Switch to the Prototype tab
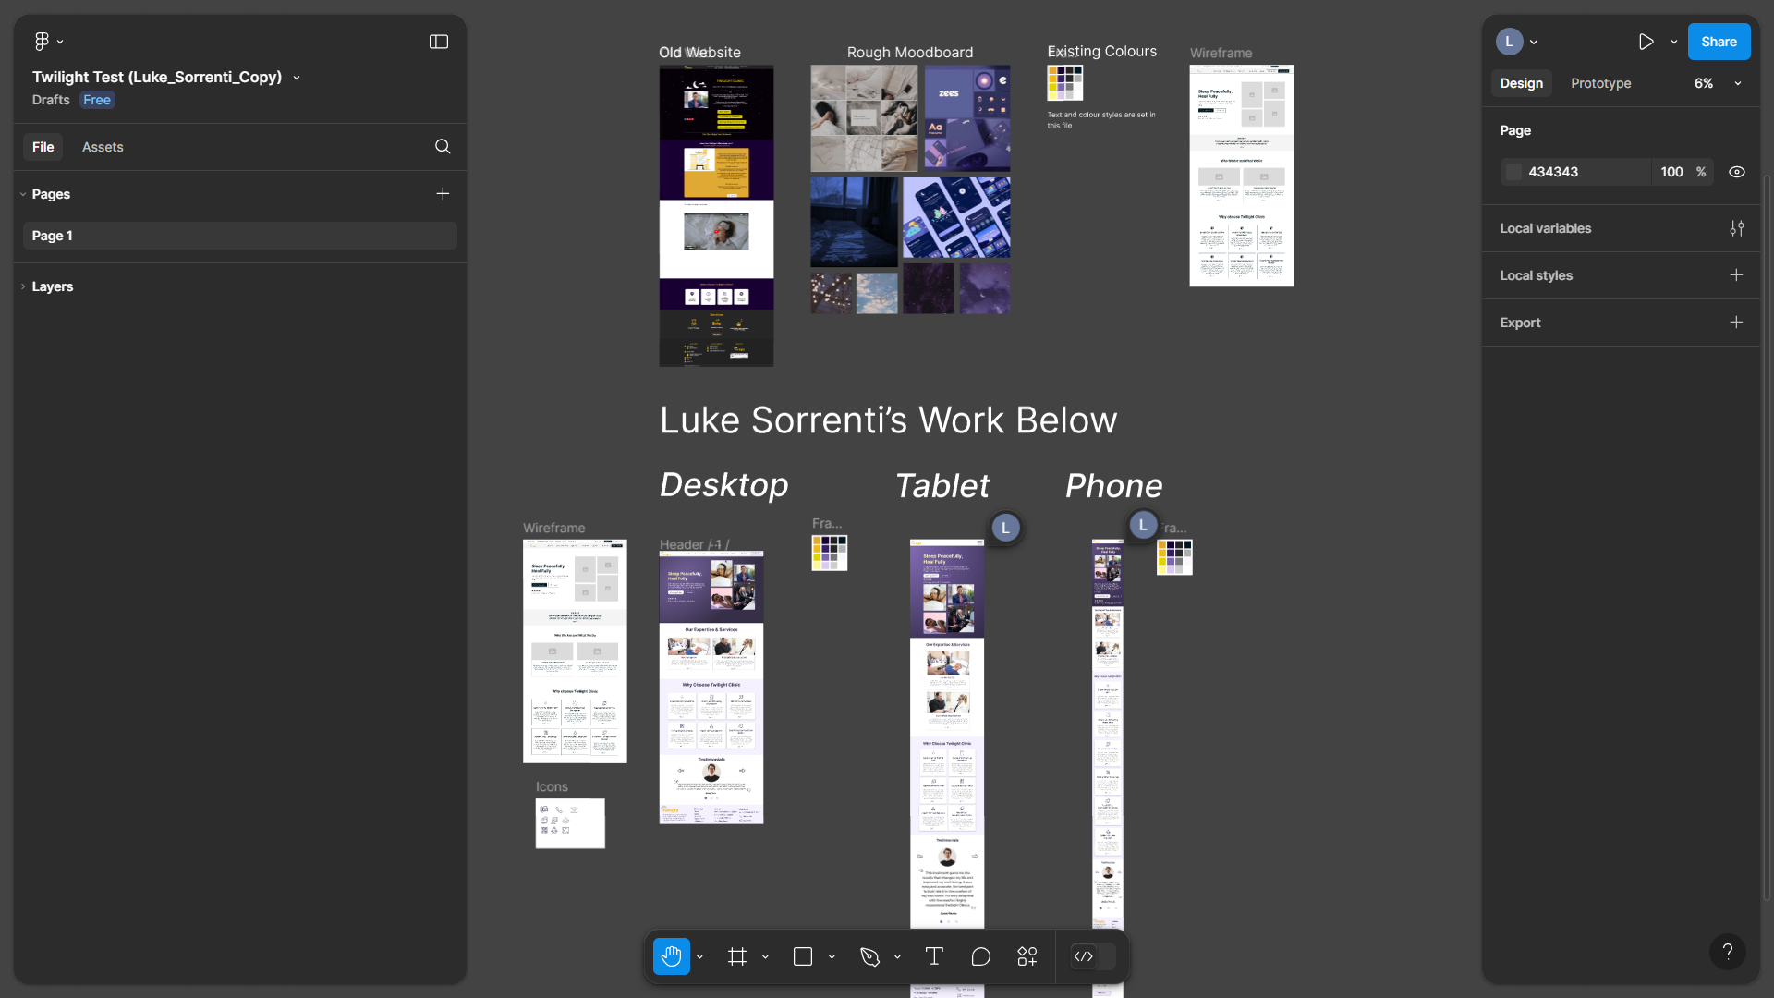Image resolution: width=1774 pixels, height=998 pixels. 1600,83
